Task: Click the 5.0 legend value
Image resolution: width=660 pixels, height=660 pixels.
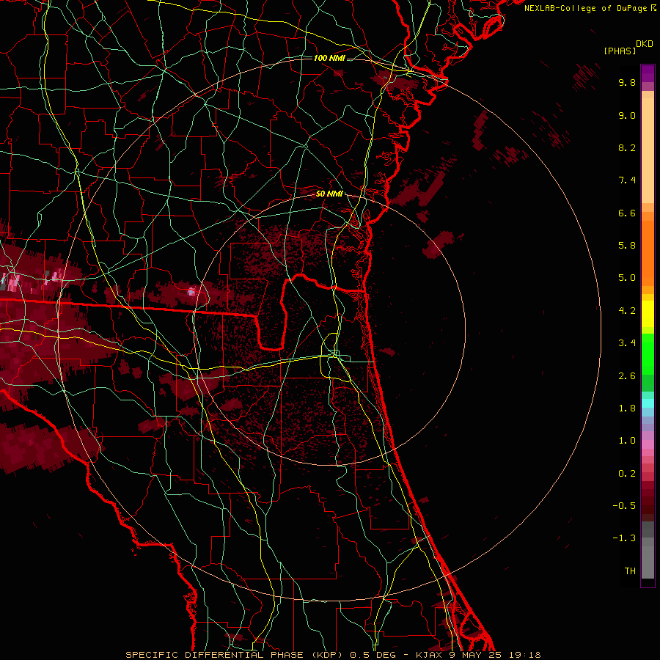Action: point(627,278)
